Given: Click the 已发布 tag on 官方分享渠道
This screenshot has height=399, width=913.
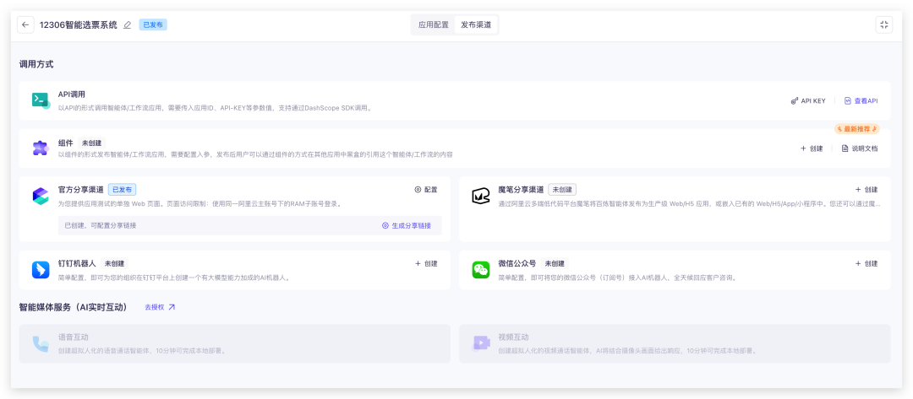Looking at the screenshot, I should (x=123, y=189).
